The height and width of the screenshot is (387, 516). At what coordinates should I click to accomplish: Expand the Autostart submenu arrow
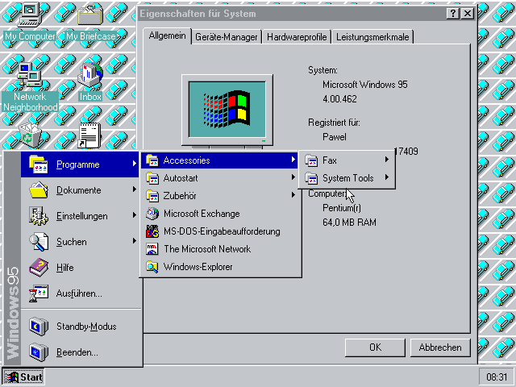293,177
